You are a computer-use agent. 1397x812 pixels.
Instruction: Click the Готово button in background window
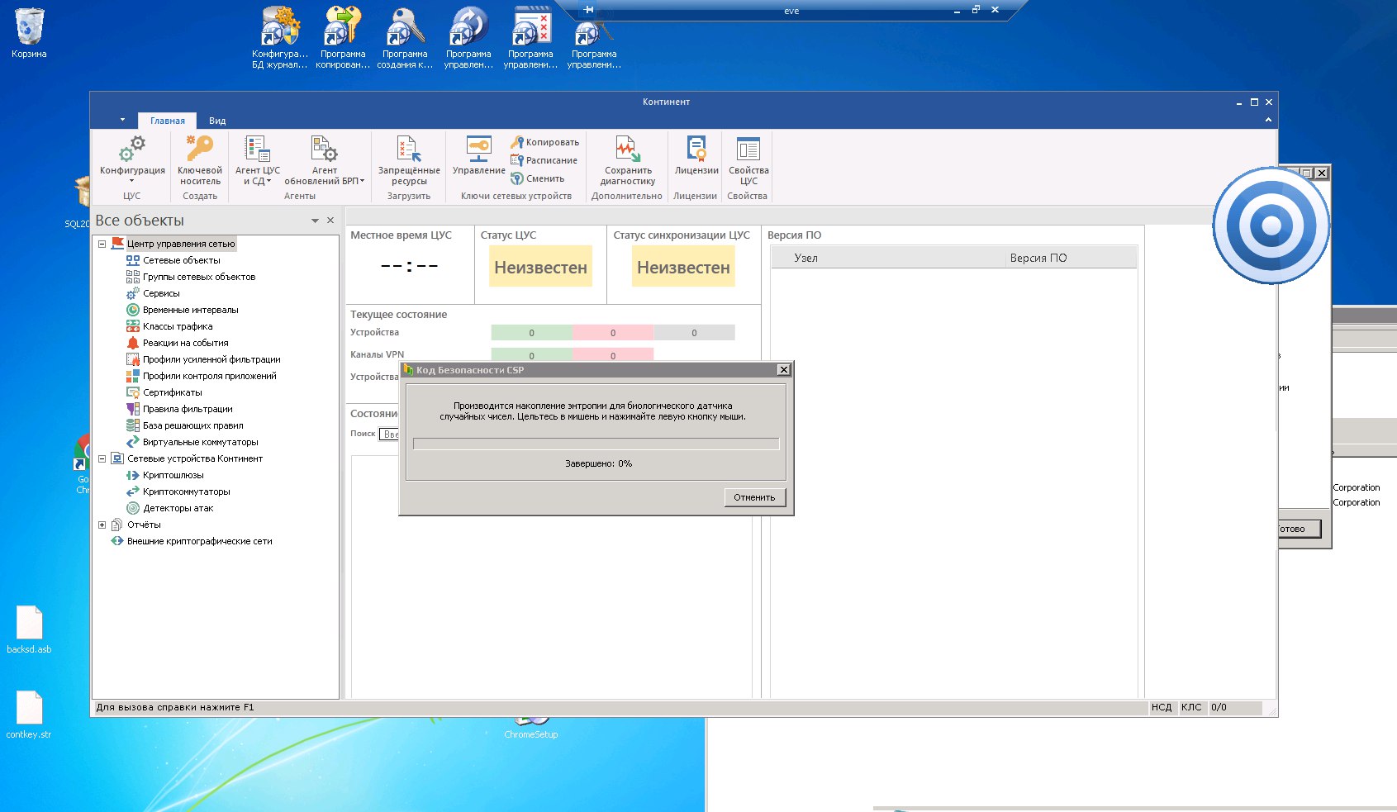pyautogui.click(x=1299, y=529)
